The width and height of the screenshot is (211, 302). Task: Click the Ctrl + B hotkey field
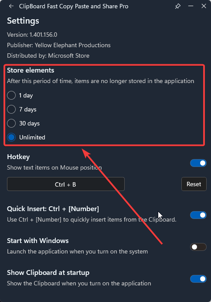(66, 184)
